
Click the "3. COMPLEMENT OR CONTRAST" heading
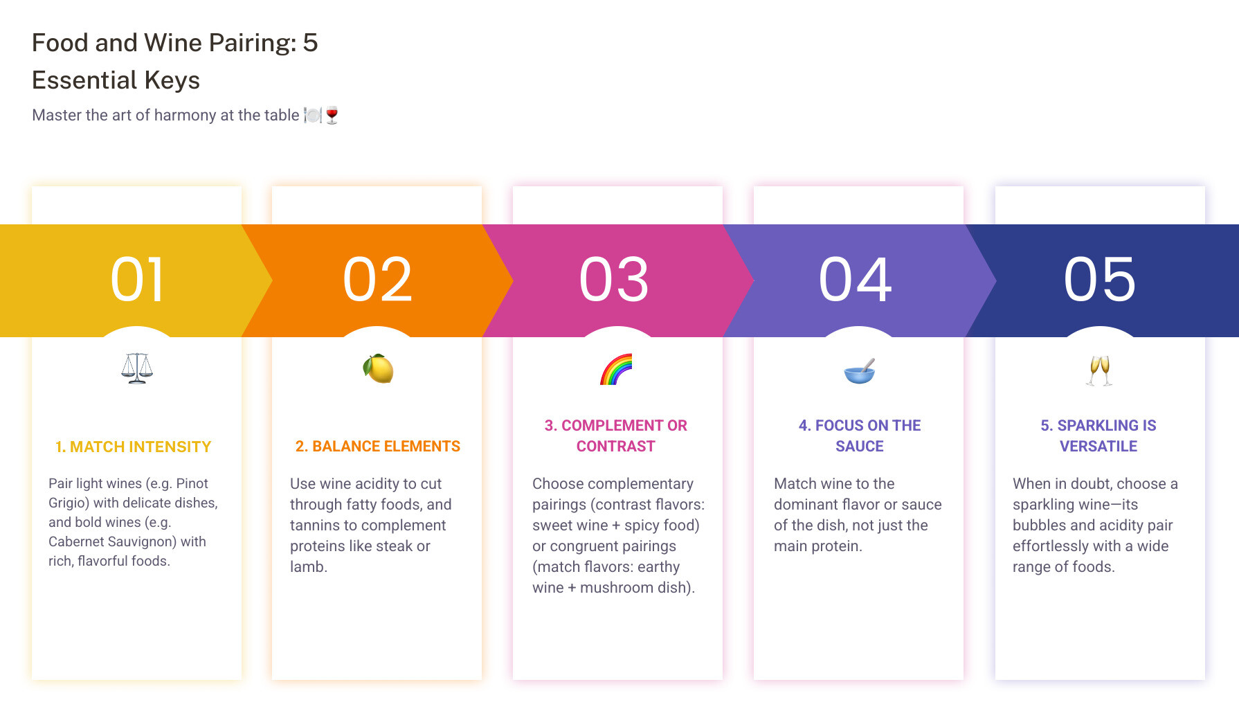[x=616, y=436]
